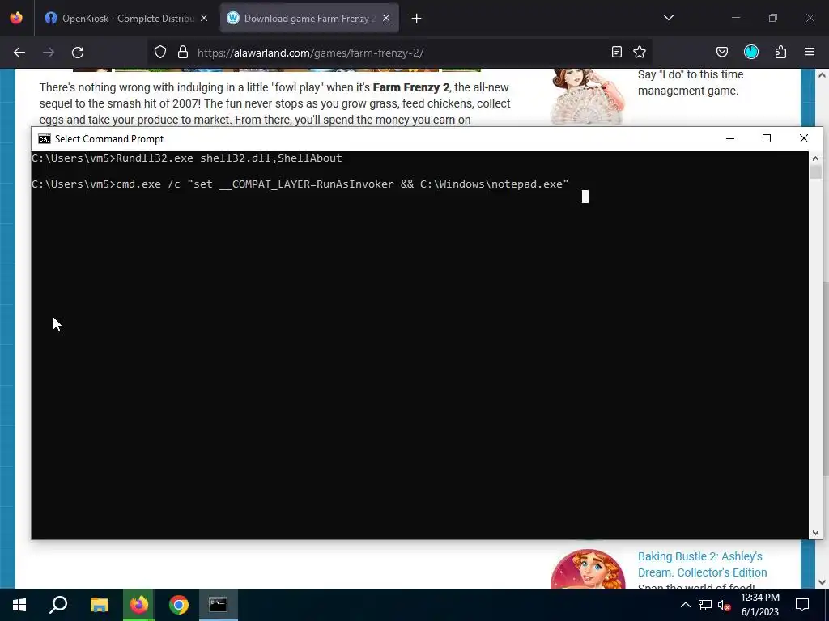Click 'Say I do to this time management game' text
The width and height of the screenshot is (829, 621).
[691, 83]
